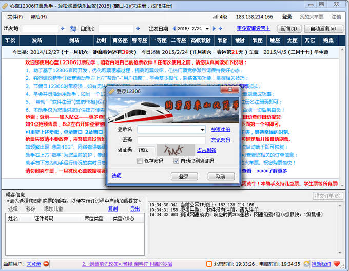Click the 席位类型 column header
The width and height of the screenshot is (349, 271).
(x=96, y=219)
